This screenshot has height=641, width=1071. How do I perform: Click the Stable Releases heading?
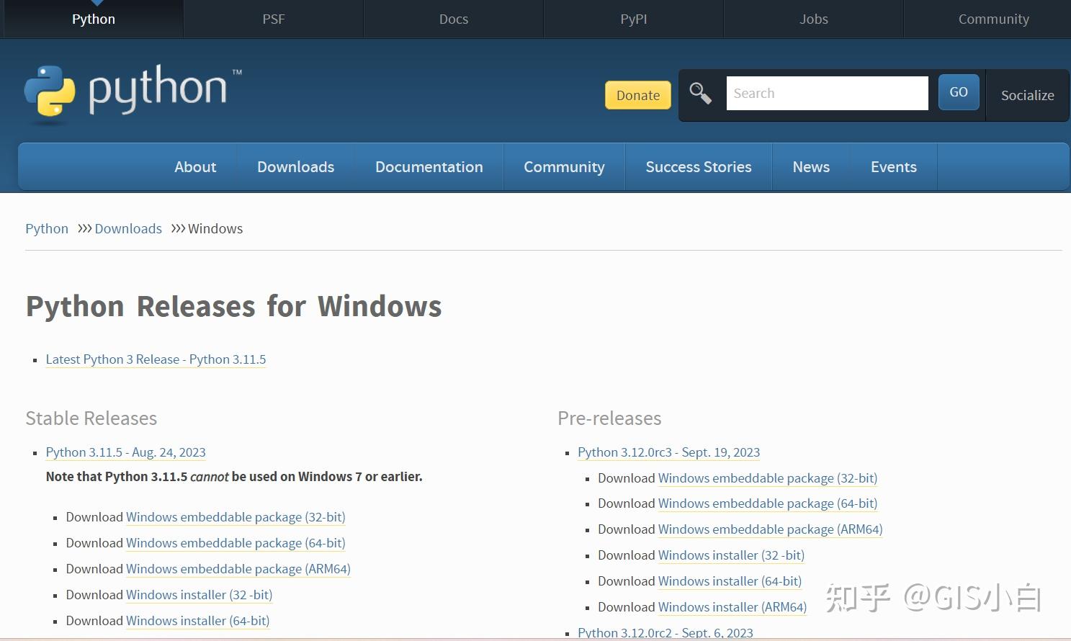(x=91, y=418)
